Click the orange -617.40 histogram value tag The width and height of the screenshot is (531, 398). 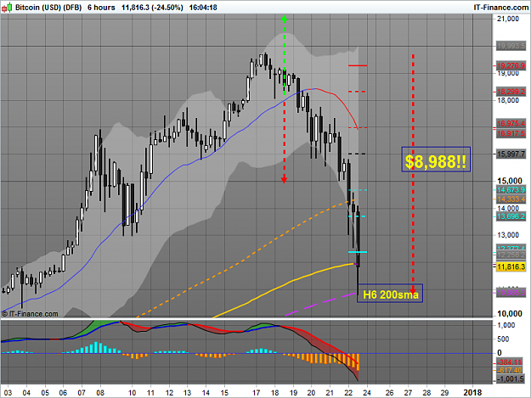(x=511, y=370)
